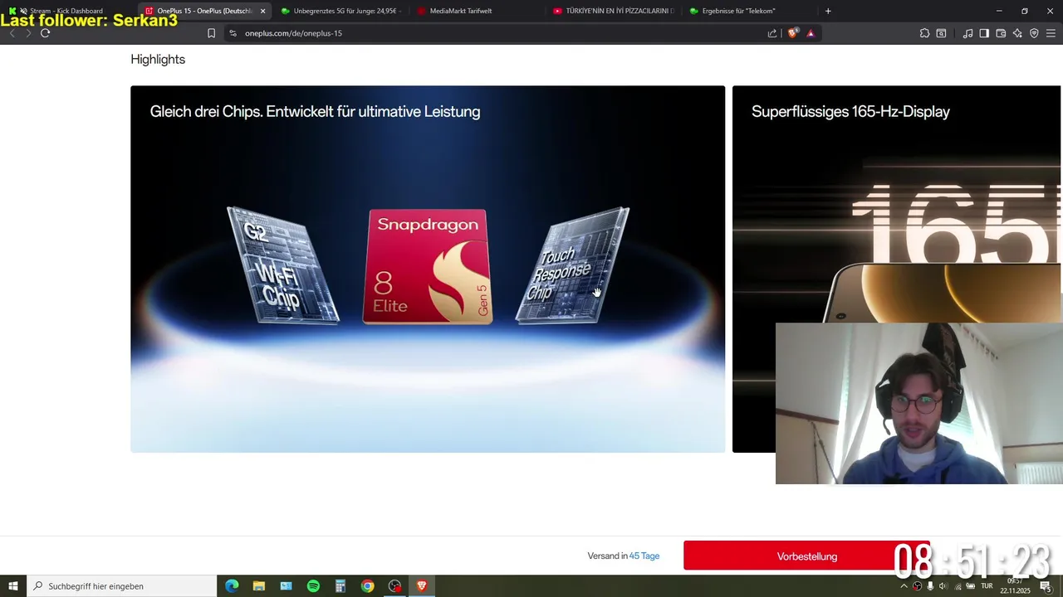Open Microsoft Edge from the taskbar

point(232,586)
